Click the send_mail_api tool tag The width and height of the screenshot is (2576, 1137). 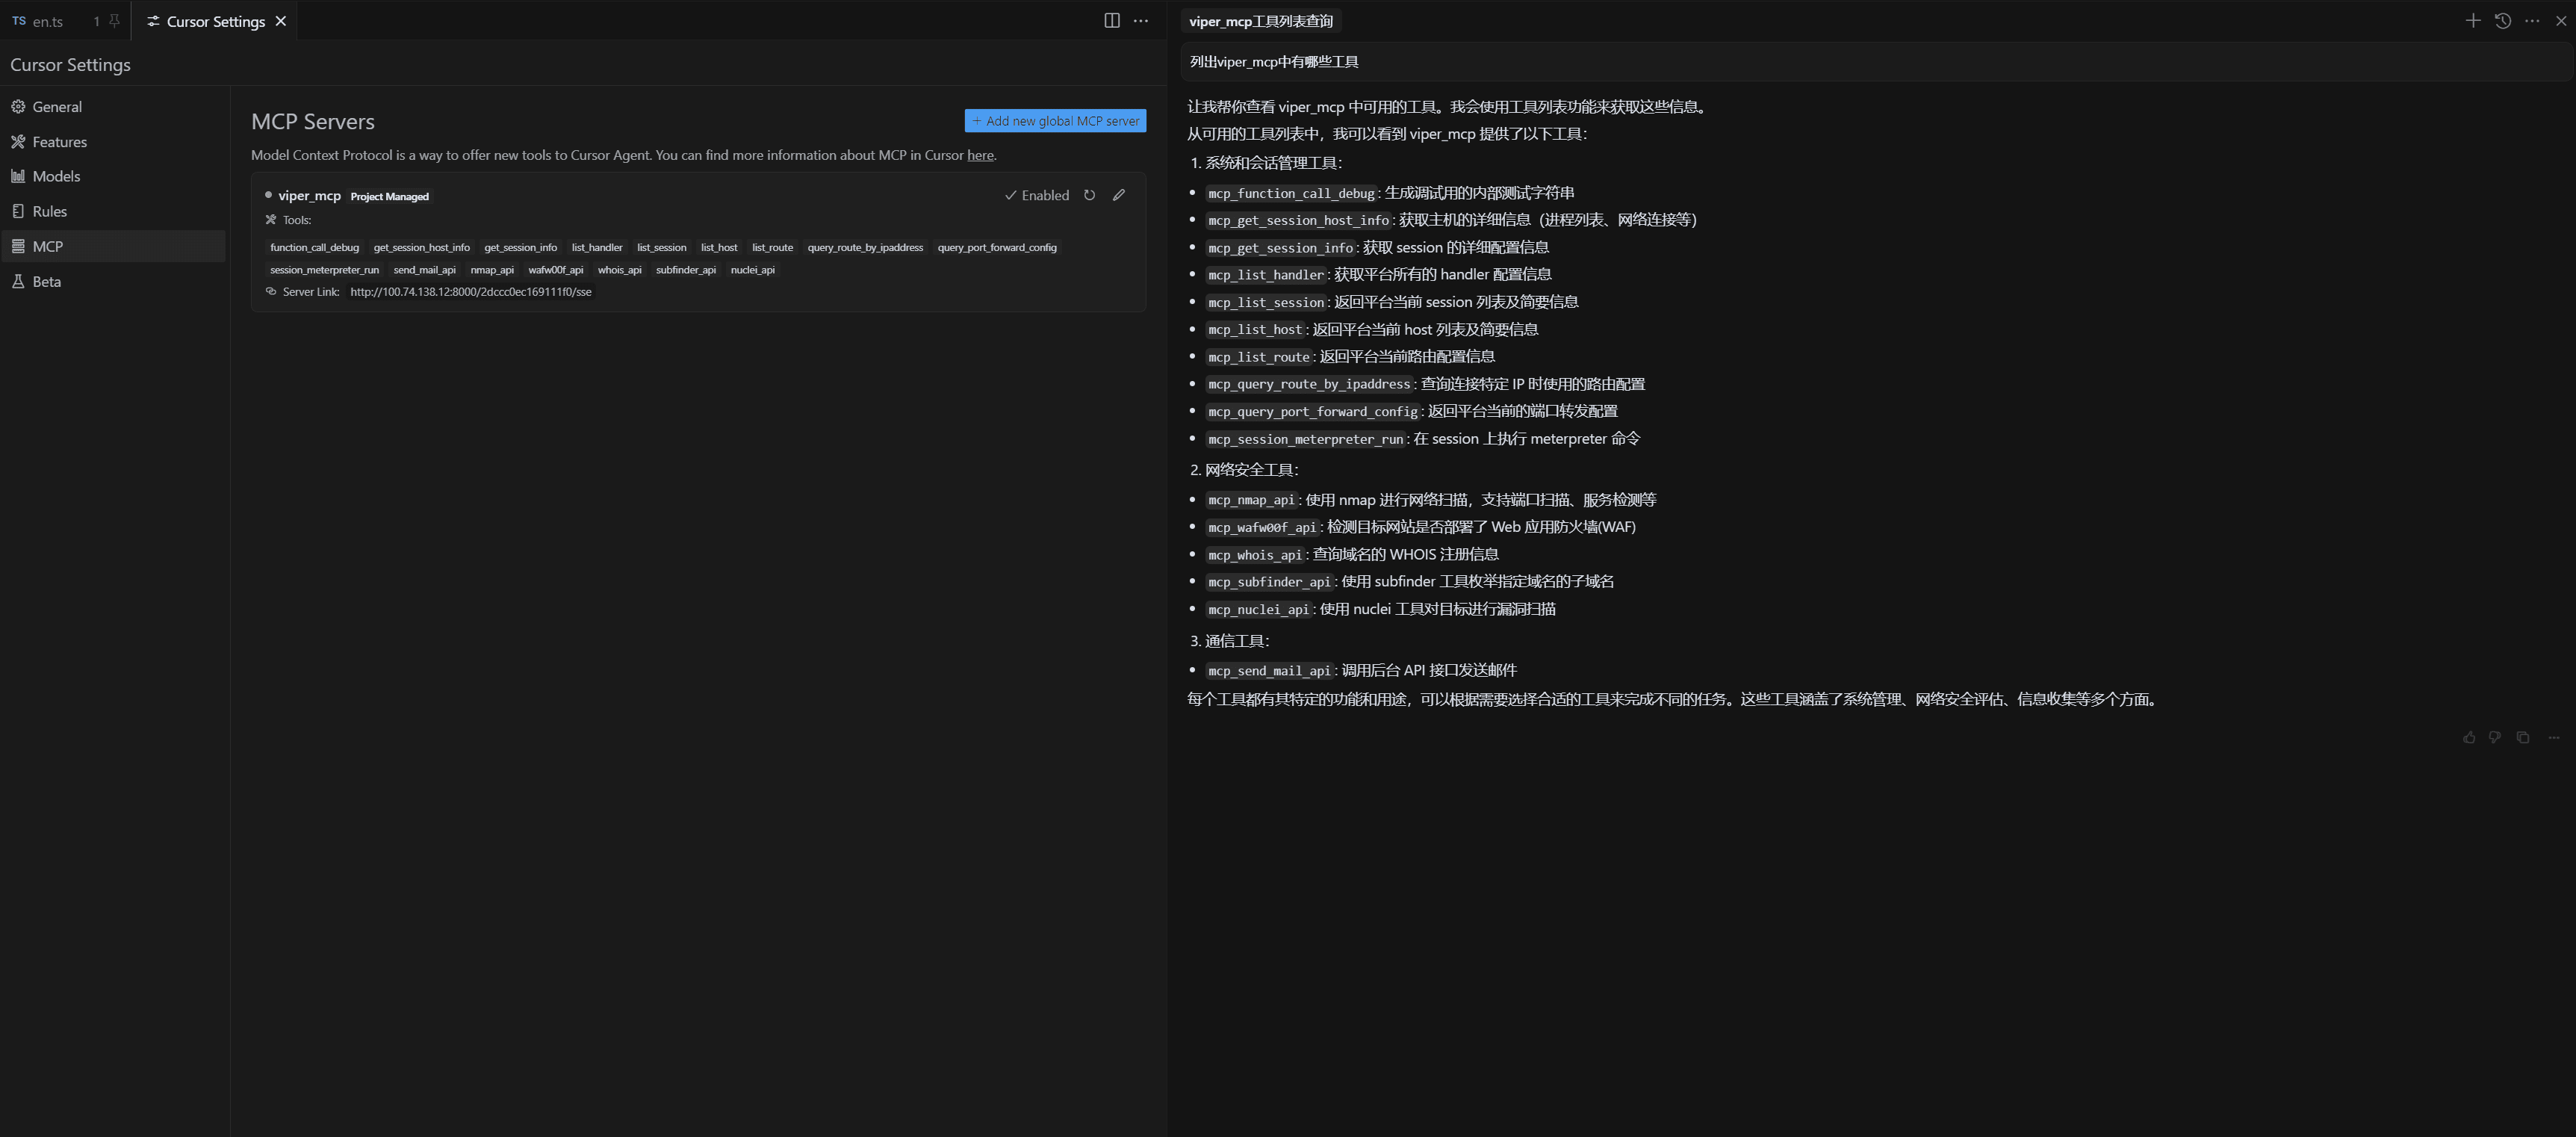click(x=424, y=270)
